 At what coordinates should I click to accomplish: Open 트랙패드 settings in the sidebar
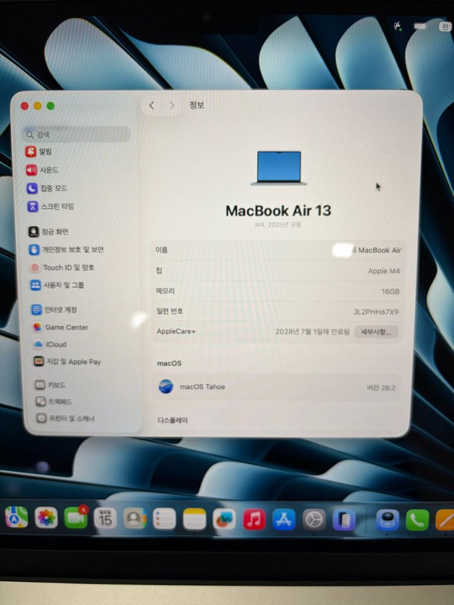pyautogui.click(x=54, y=401)
